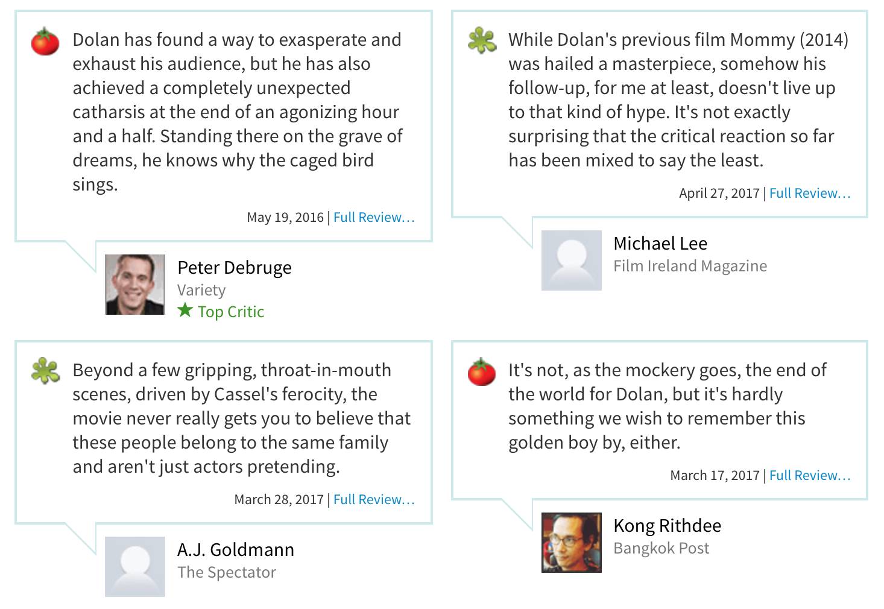
Task: Open Full Review link dated March 28, 2017
Action: pos(374,499)
